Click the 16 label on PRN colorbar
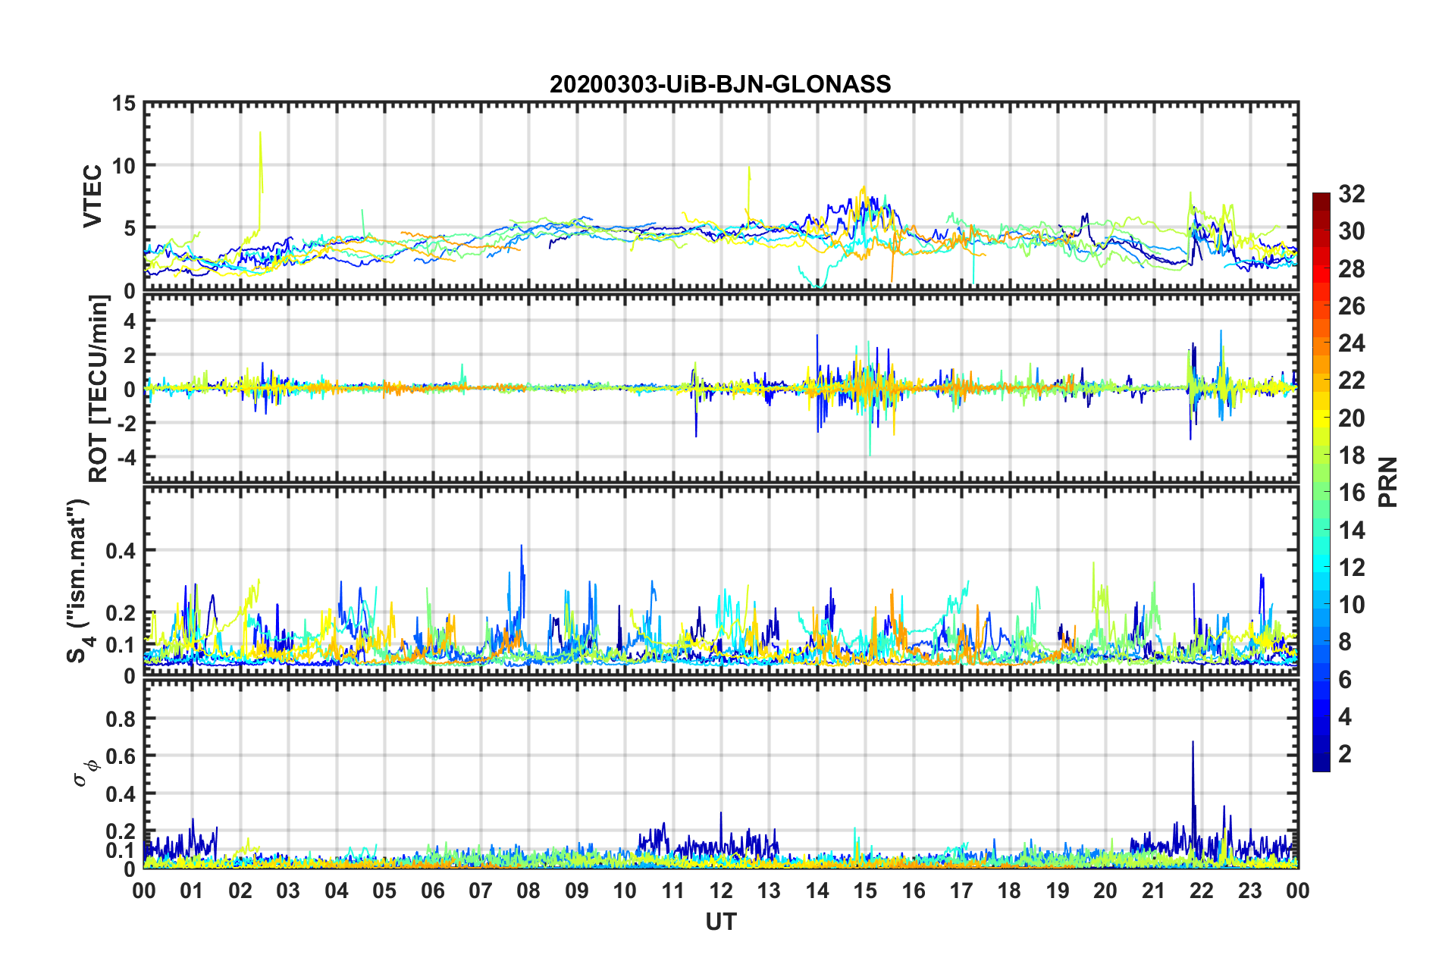 click(x=1352, y=493)
